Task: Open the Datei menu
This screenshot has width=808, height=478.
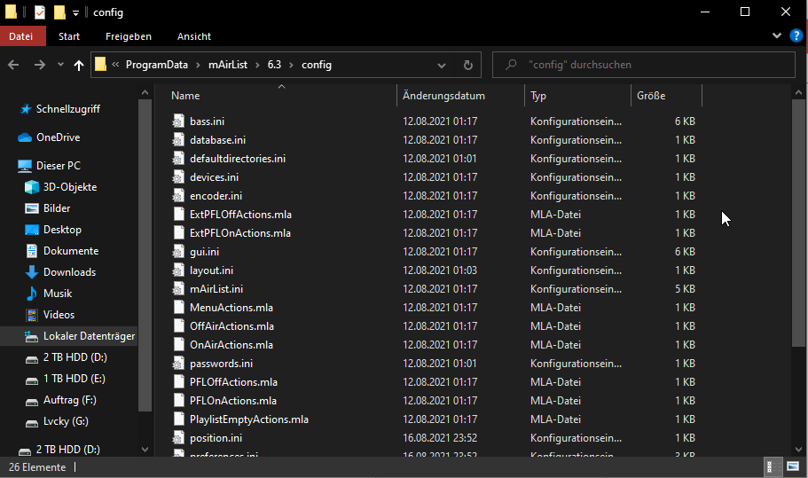Action: 20,36
